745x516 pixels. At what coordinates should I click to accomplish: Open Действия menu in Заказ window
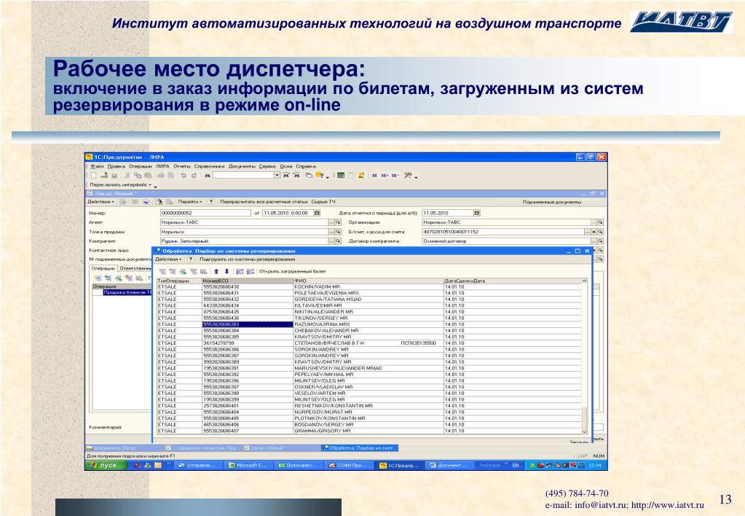point(100,202)
